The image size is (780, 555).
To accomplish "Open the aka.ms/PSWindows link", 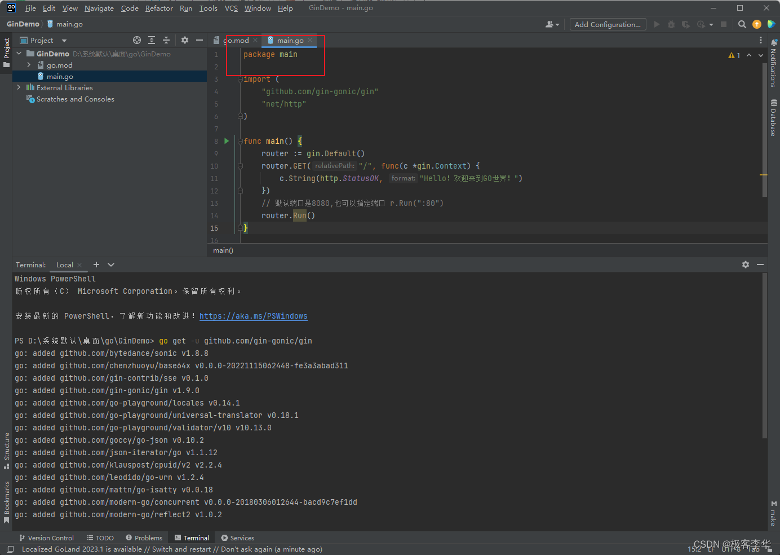I will click(253, 316).
